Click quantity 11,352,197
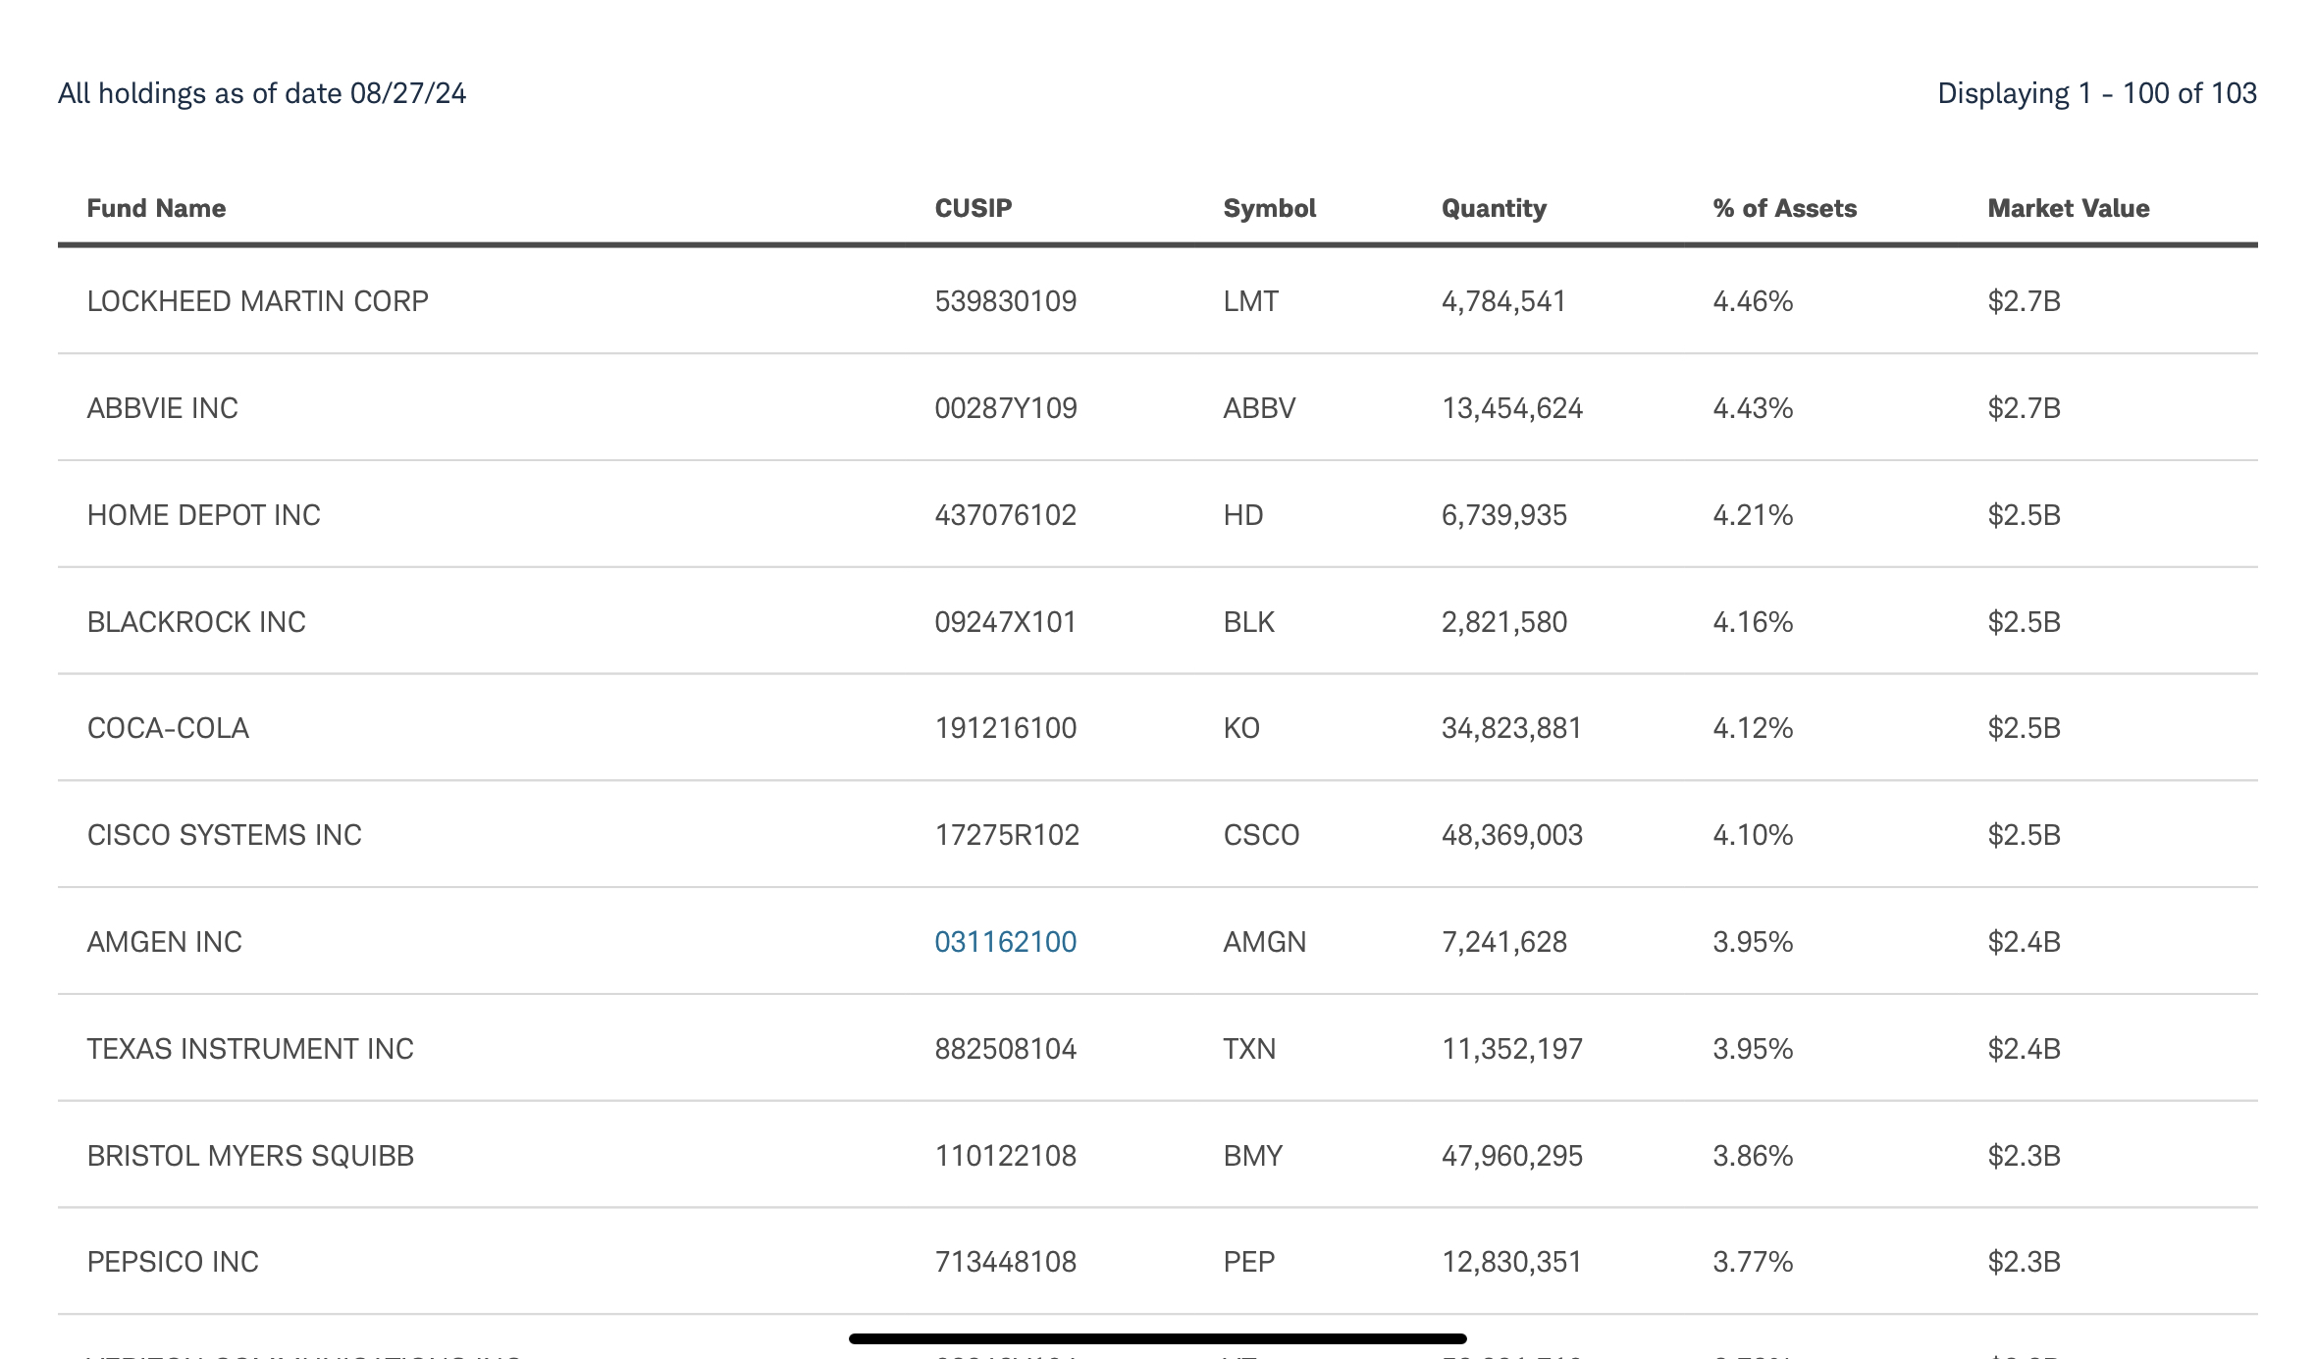2316x1359 pixels. pos(1512,1049)
